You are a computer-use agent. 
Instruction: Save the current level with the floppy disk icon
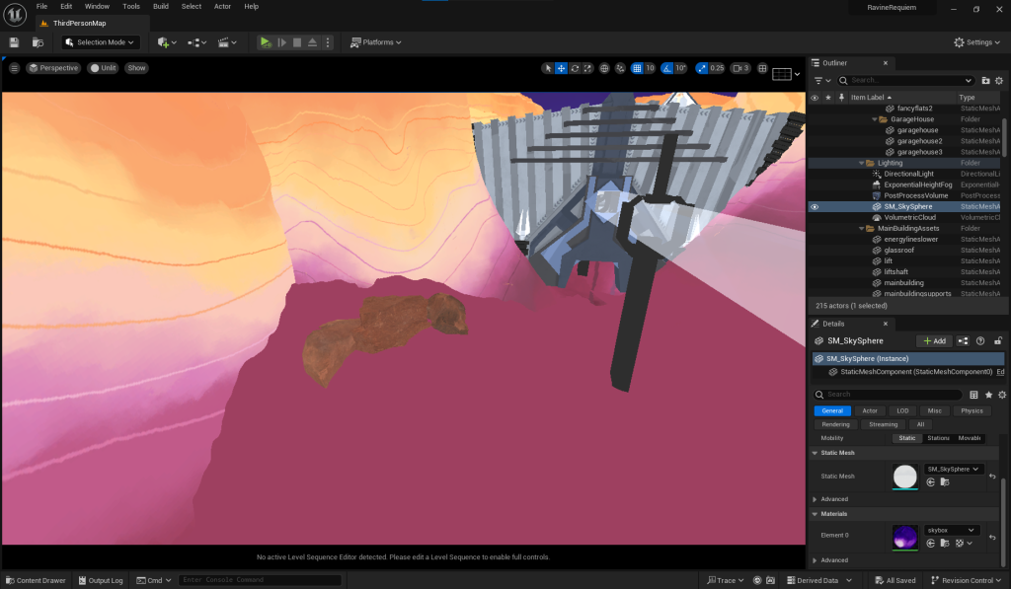pyautogui.click(x=14, y=42)
